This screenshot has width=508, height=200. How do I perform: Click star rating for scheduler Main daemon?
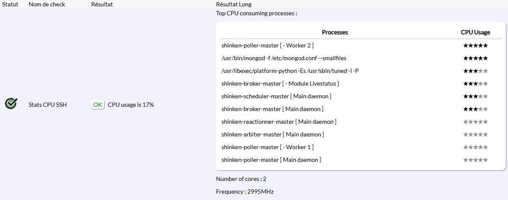[x=475, y=96]
